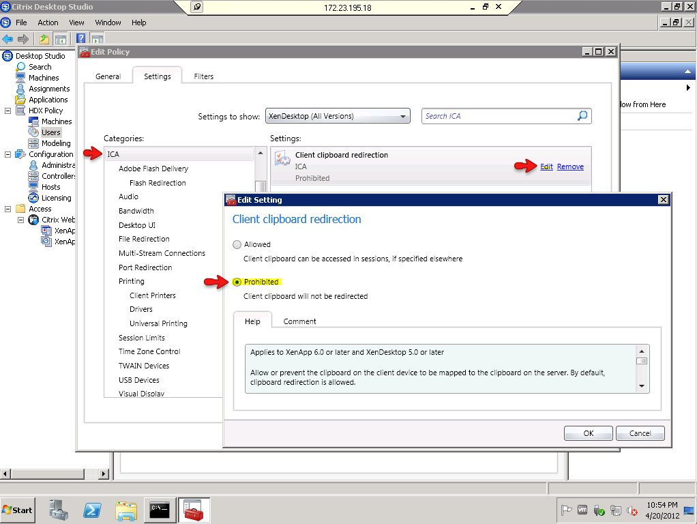
Task: Click volume muted tray icon
Action: [632, 510]
